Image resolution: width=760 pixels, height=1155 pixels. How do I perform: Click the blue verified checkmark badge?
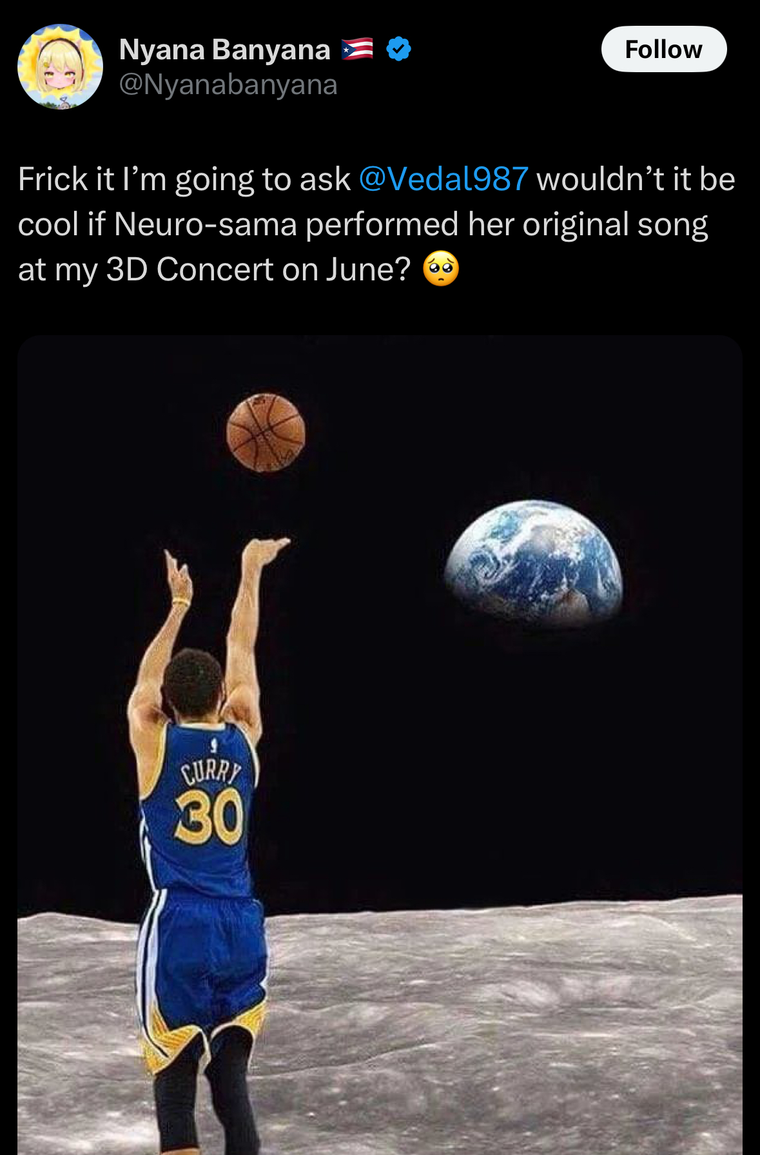[398, 49]
